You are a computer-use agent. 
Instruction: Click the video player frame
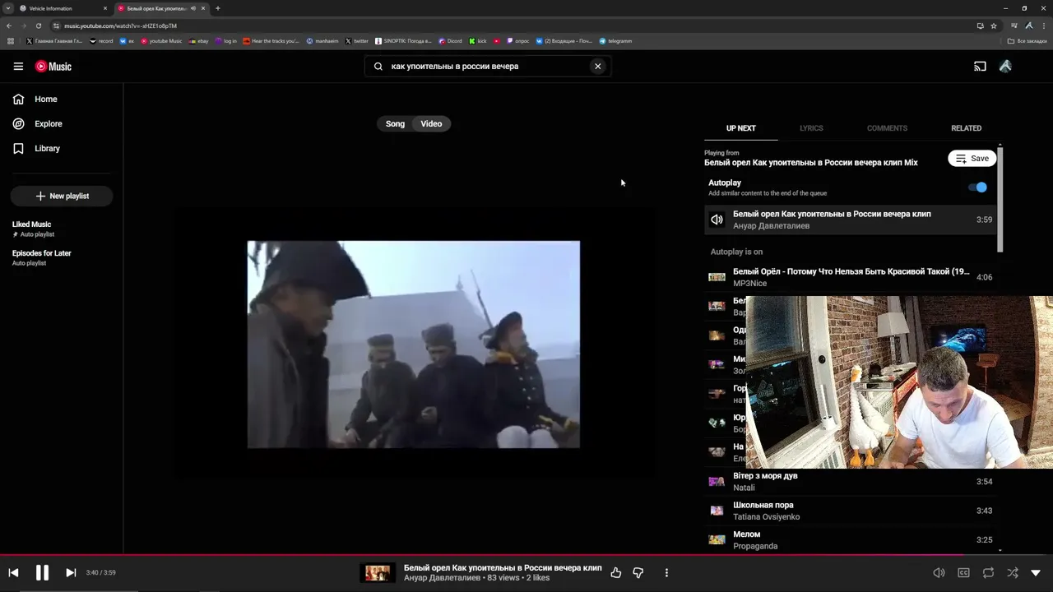pos(414,345)
